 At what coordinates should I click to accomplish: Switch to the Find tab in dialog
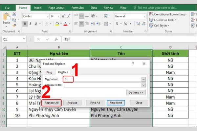pos(49,72)
